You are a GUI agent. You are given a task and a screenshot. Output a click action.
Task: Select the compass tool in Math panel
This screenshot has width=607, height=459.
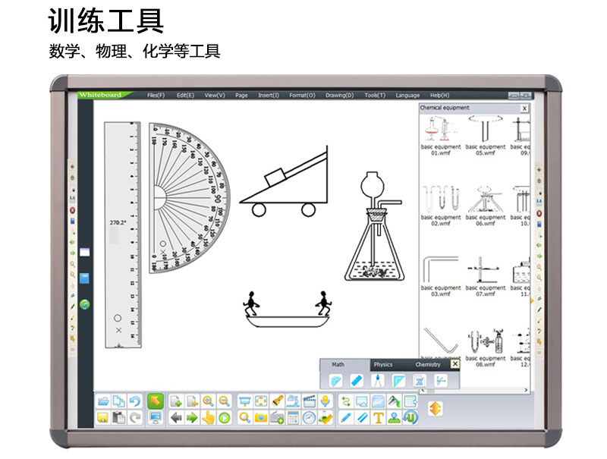(377, 380)
